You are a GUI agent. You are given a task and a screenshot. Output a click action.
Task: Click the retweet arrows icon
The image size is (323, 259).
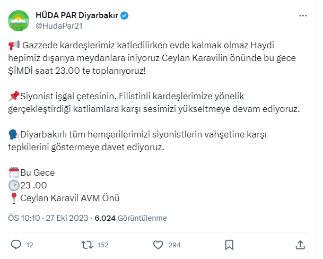86,245
